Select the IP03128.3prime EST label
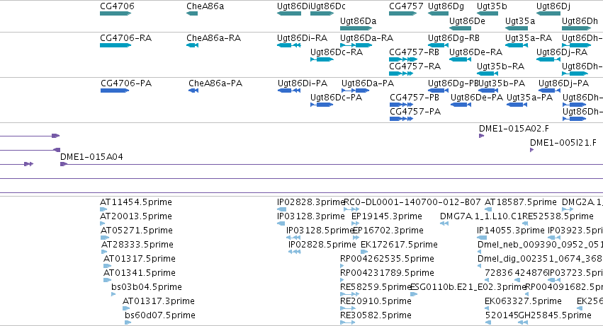The image size is (603, 326). [311, 216]
